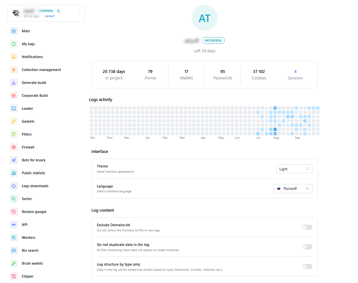
Task: Enable the Exclude Domains.txt switch
Action: pos(307,227)
